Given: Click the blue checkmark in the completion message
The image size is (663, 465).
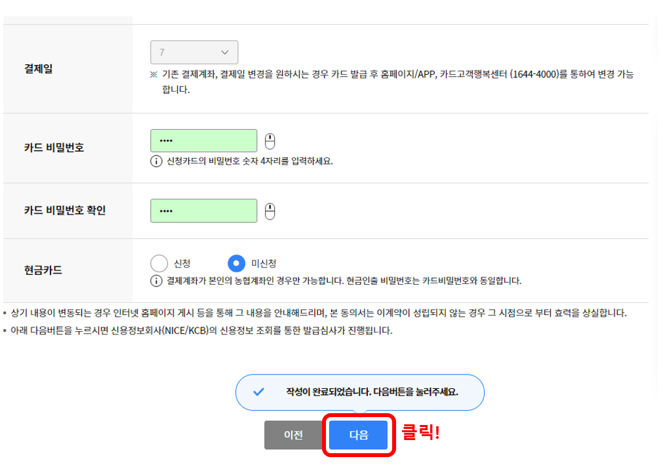Looking at the screenshot, I should [260, 392].
